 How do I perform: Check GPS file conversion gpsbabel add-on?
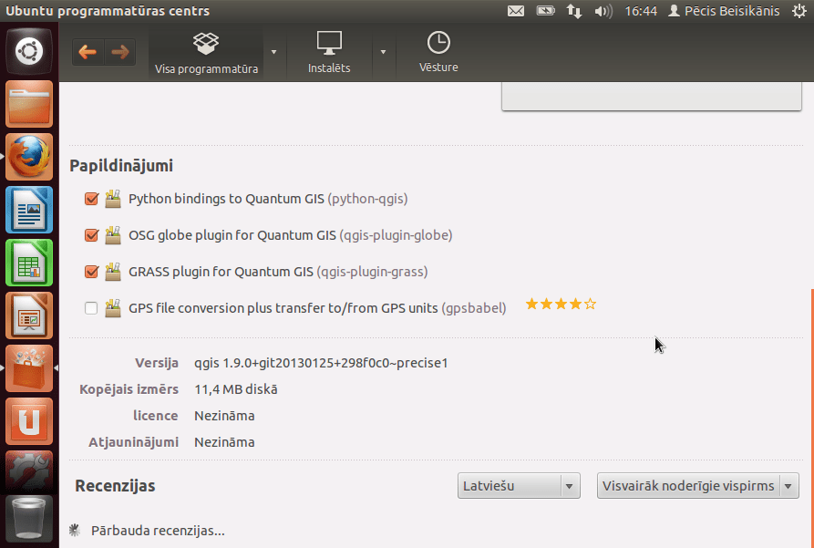coord(91,308)
